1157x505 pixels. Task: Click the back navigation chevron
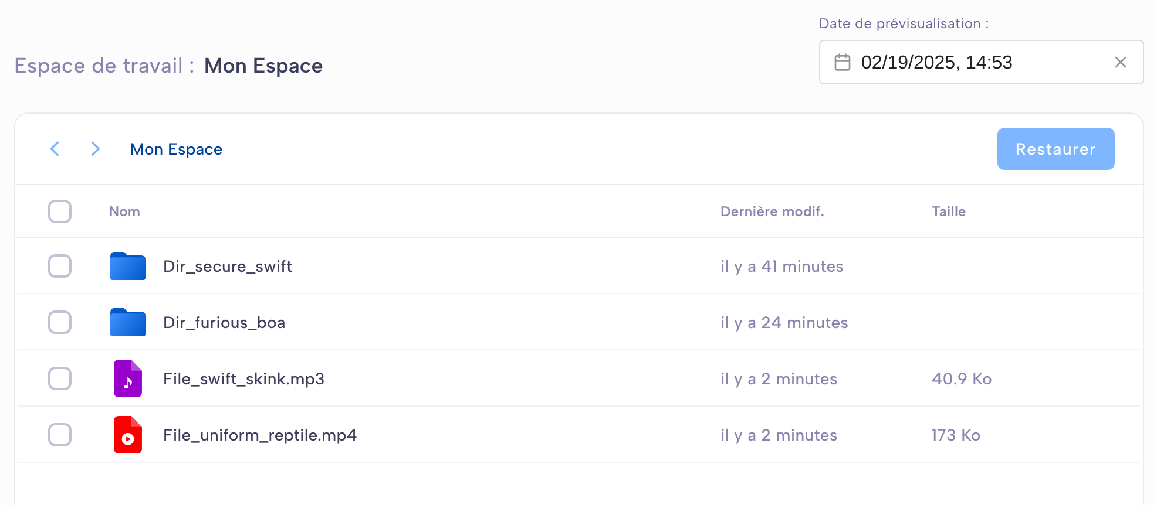(55, 149)
